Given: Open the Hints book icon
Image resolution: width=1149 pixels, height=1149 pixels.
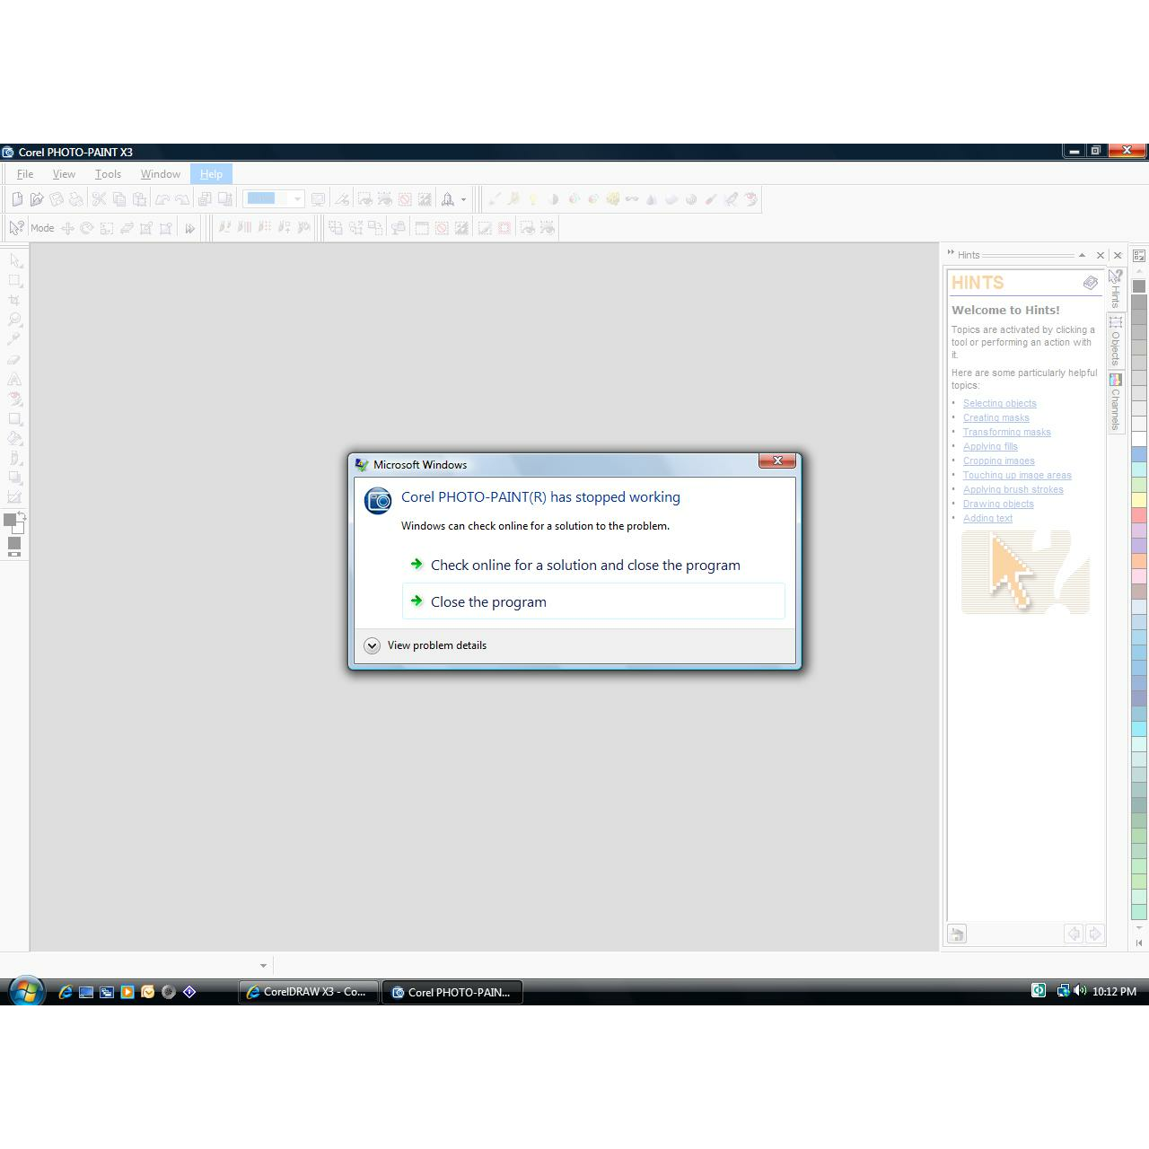Looking at the screenshot, I should [1090, 283].
